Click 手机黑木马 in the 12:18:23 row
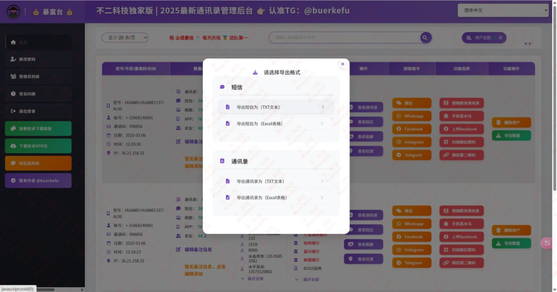Image resolution: width=557 pixels, height=292 pixels. (461, 224)
